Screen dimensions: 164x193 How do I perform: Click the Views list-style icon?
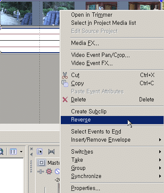(13, 151)
